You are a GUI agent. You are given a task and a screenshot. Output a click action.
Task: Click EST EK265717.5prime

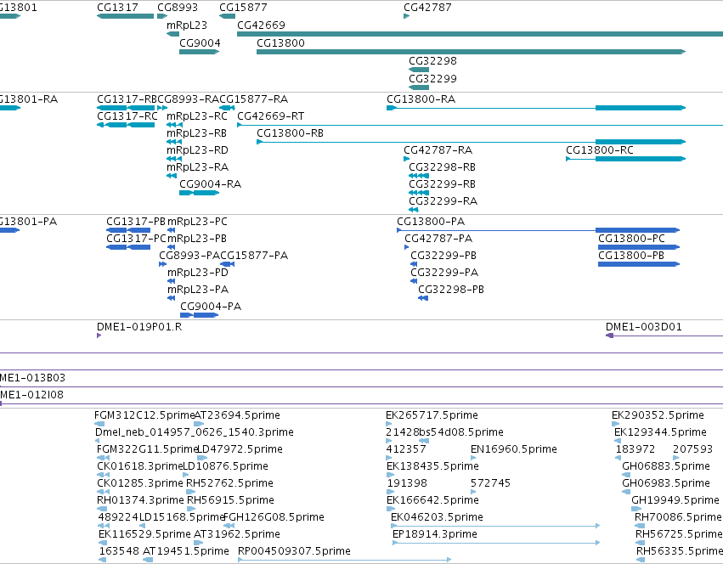point(432,415)
